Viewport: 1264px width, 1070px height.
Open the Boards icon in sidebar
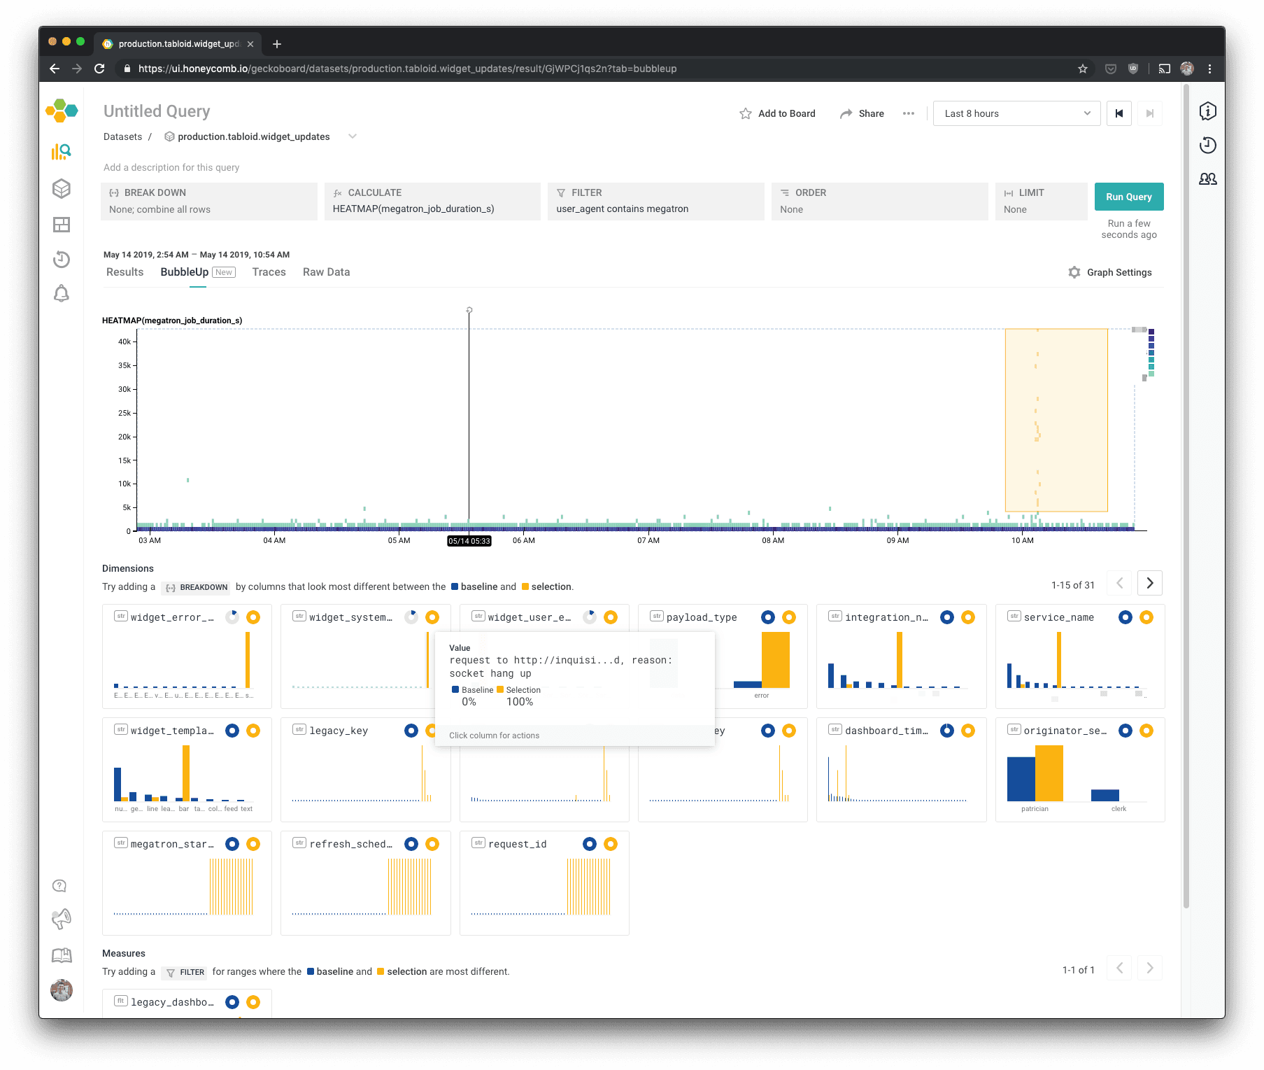(x=62, y=225)
